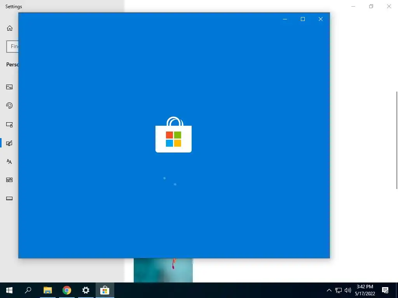Screen dimensions: 398x298
Task: Open the Windows Start menu
Action: (9, 290)
